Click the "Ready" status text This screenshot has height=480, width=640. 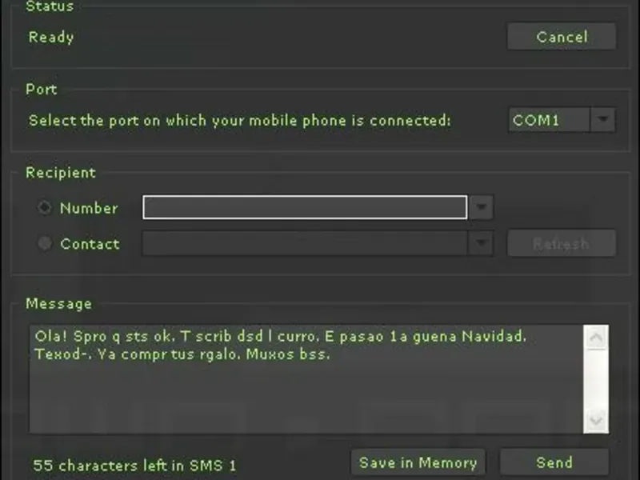[x=51, y=38]
